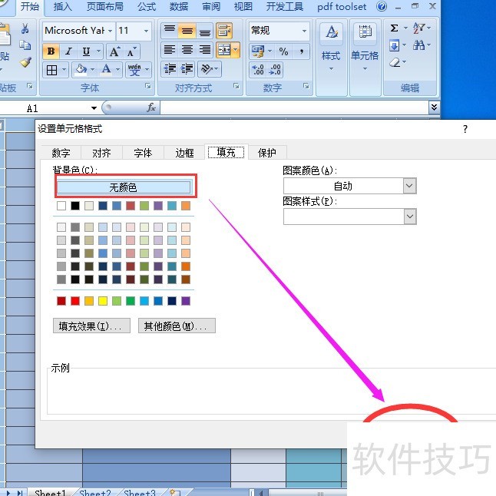Toggle Wrap Text icon

point(224,31)
